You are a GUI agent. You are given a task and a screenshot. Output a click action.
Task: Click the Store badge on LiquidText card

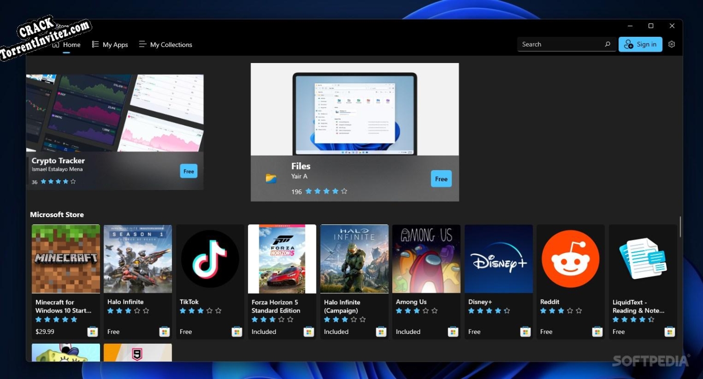(670, 331)
